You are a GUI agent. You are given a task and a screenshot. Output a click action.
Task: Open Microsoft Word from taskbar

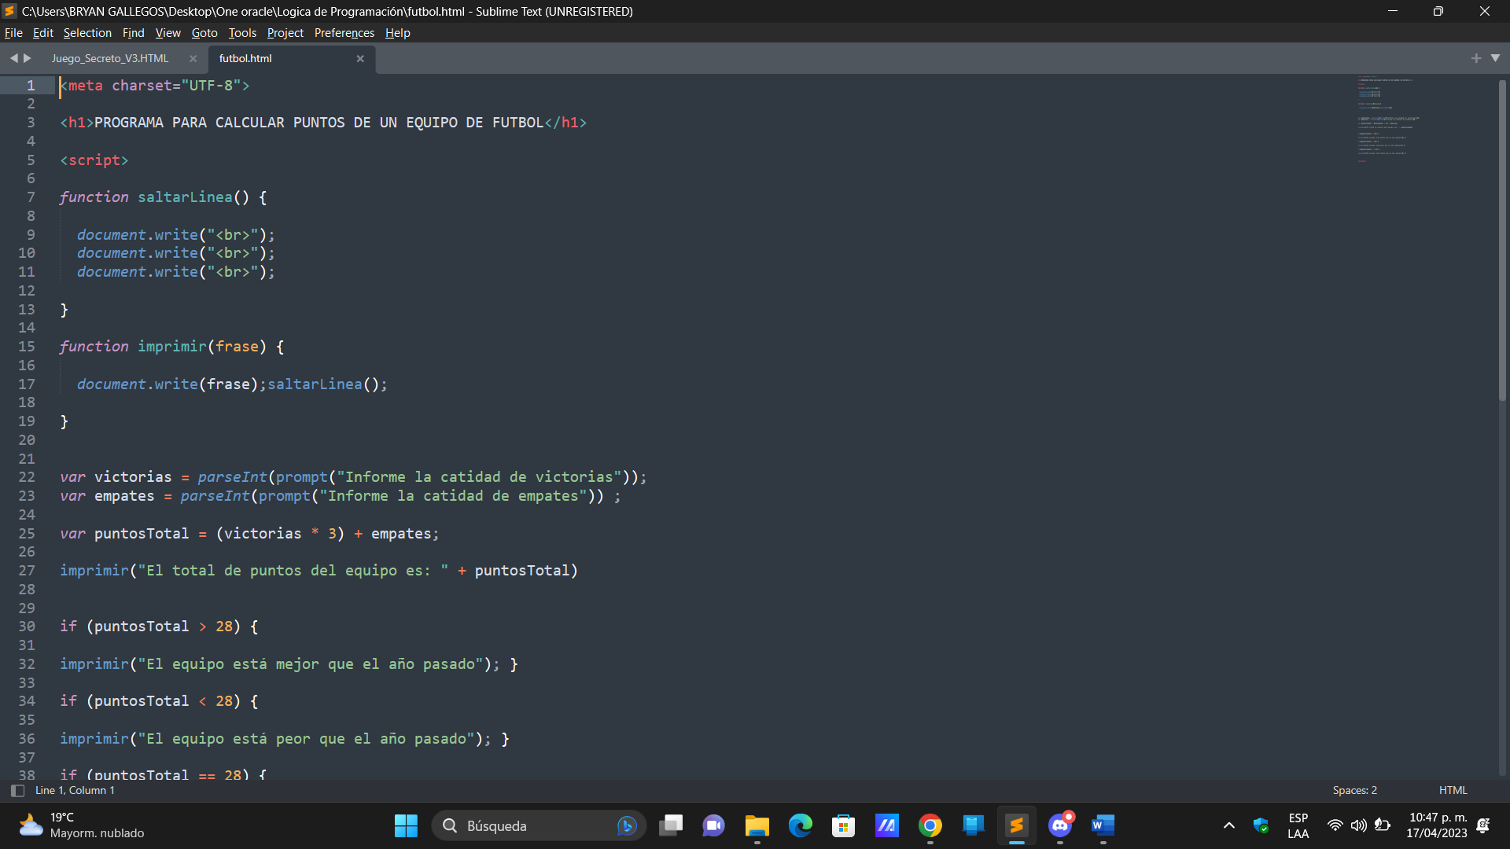point(1103,825)
